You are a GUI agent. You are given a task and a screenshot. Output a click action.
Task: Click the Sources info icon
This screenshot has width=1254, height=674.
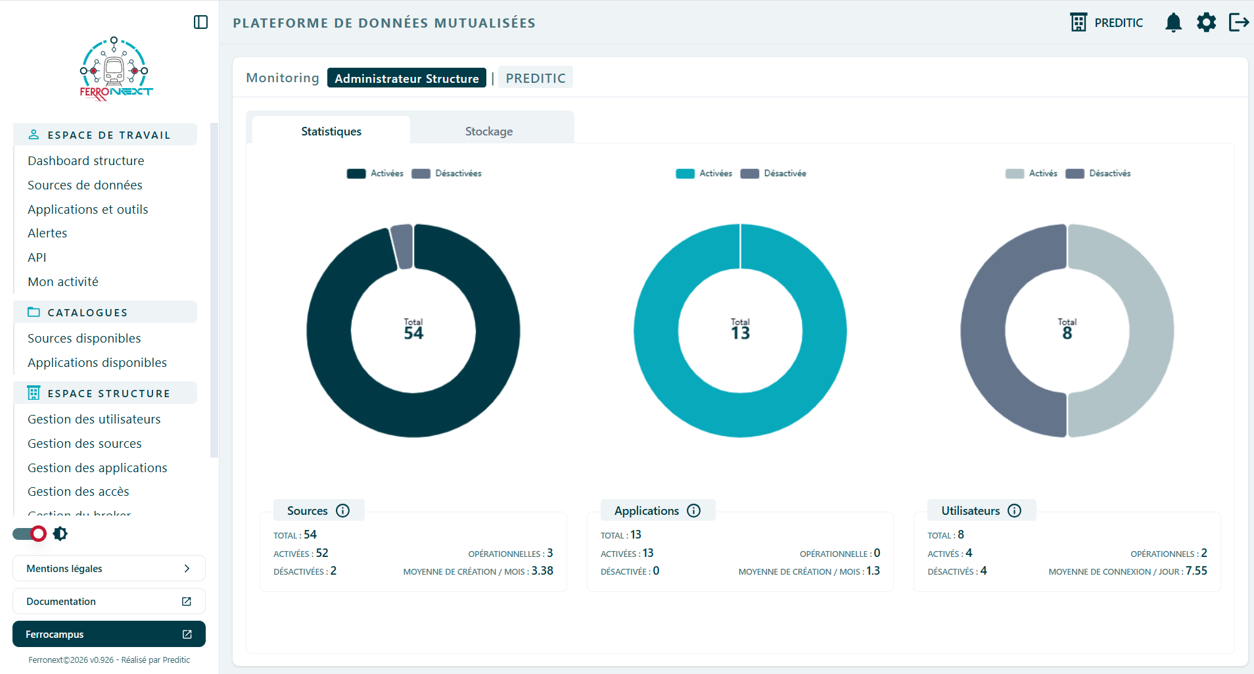[x=342, y=511]
